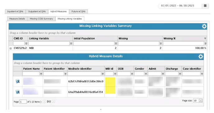Open filter menu for Linking Variable column

tap(71, 43)
